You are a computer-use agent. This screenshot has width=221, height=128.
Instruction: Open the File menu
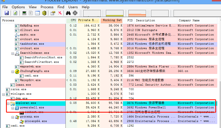(5, 7)
